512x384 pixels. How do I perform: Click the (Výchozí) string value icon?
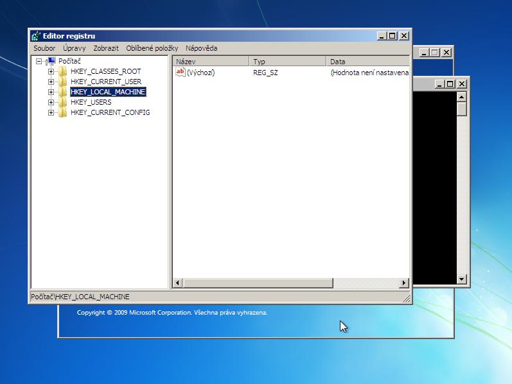coord(180,73)
